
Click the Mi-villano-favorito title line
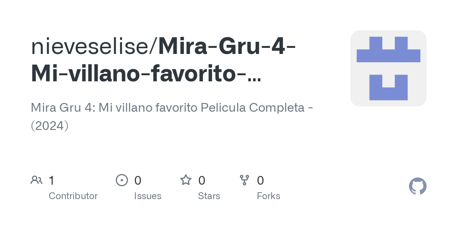coord(146,74)
